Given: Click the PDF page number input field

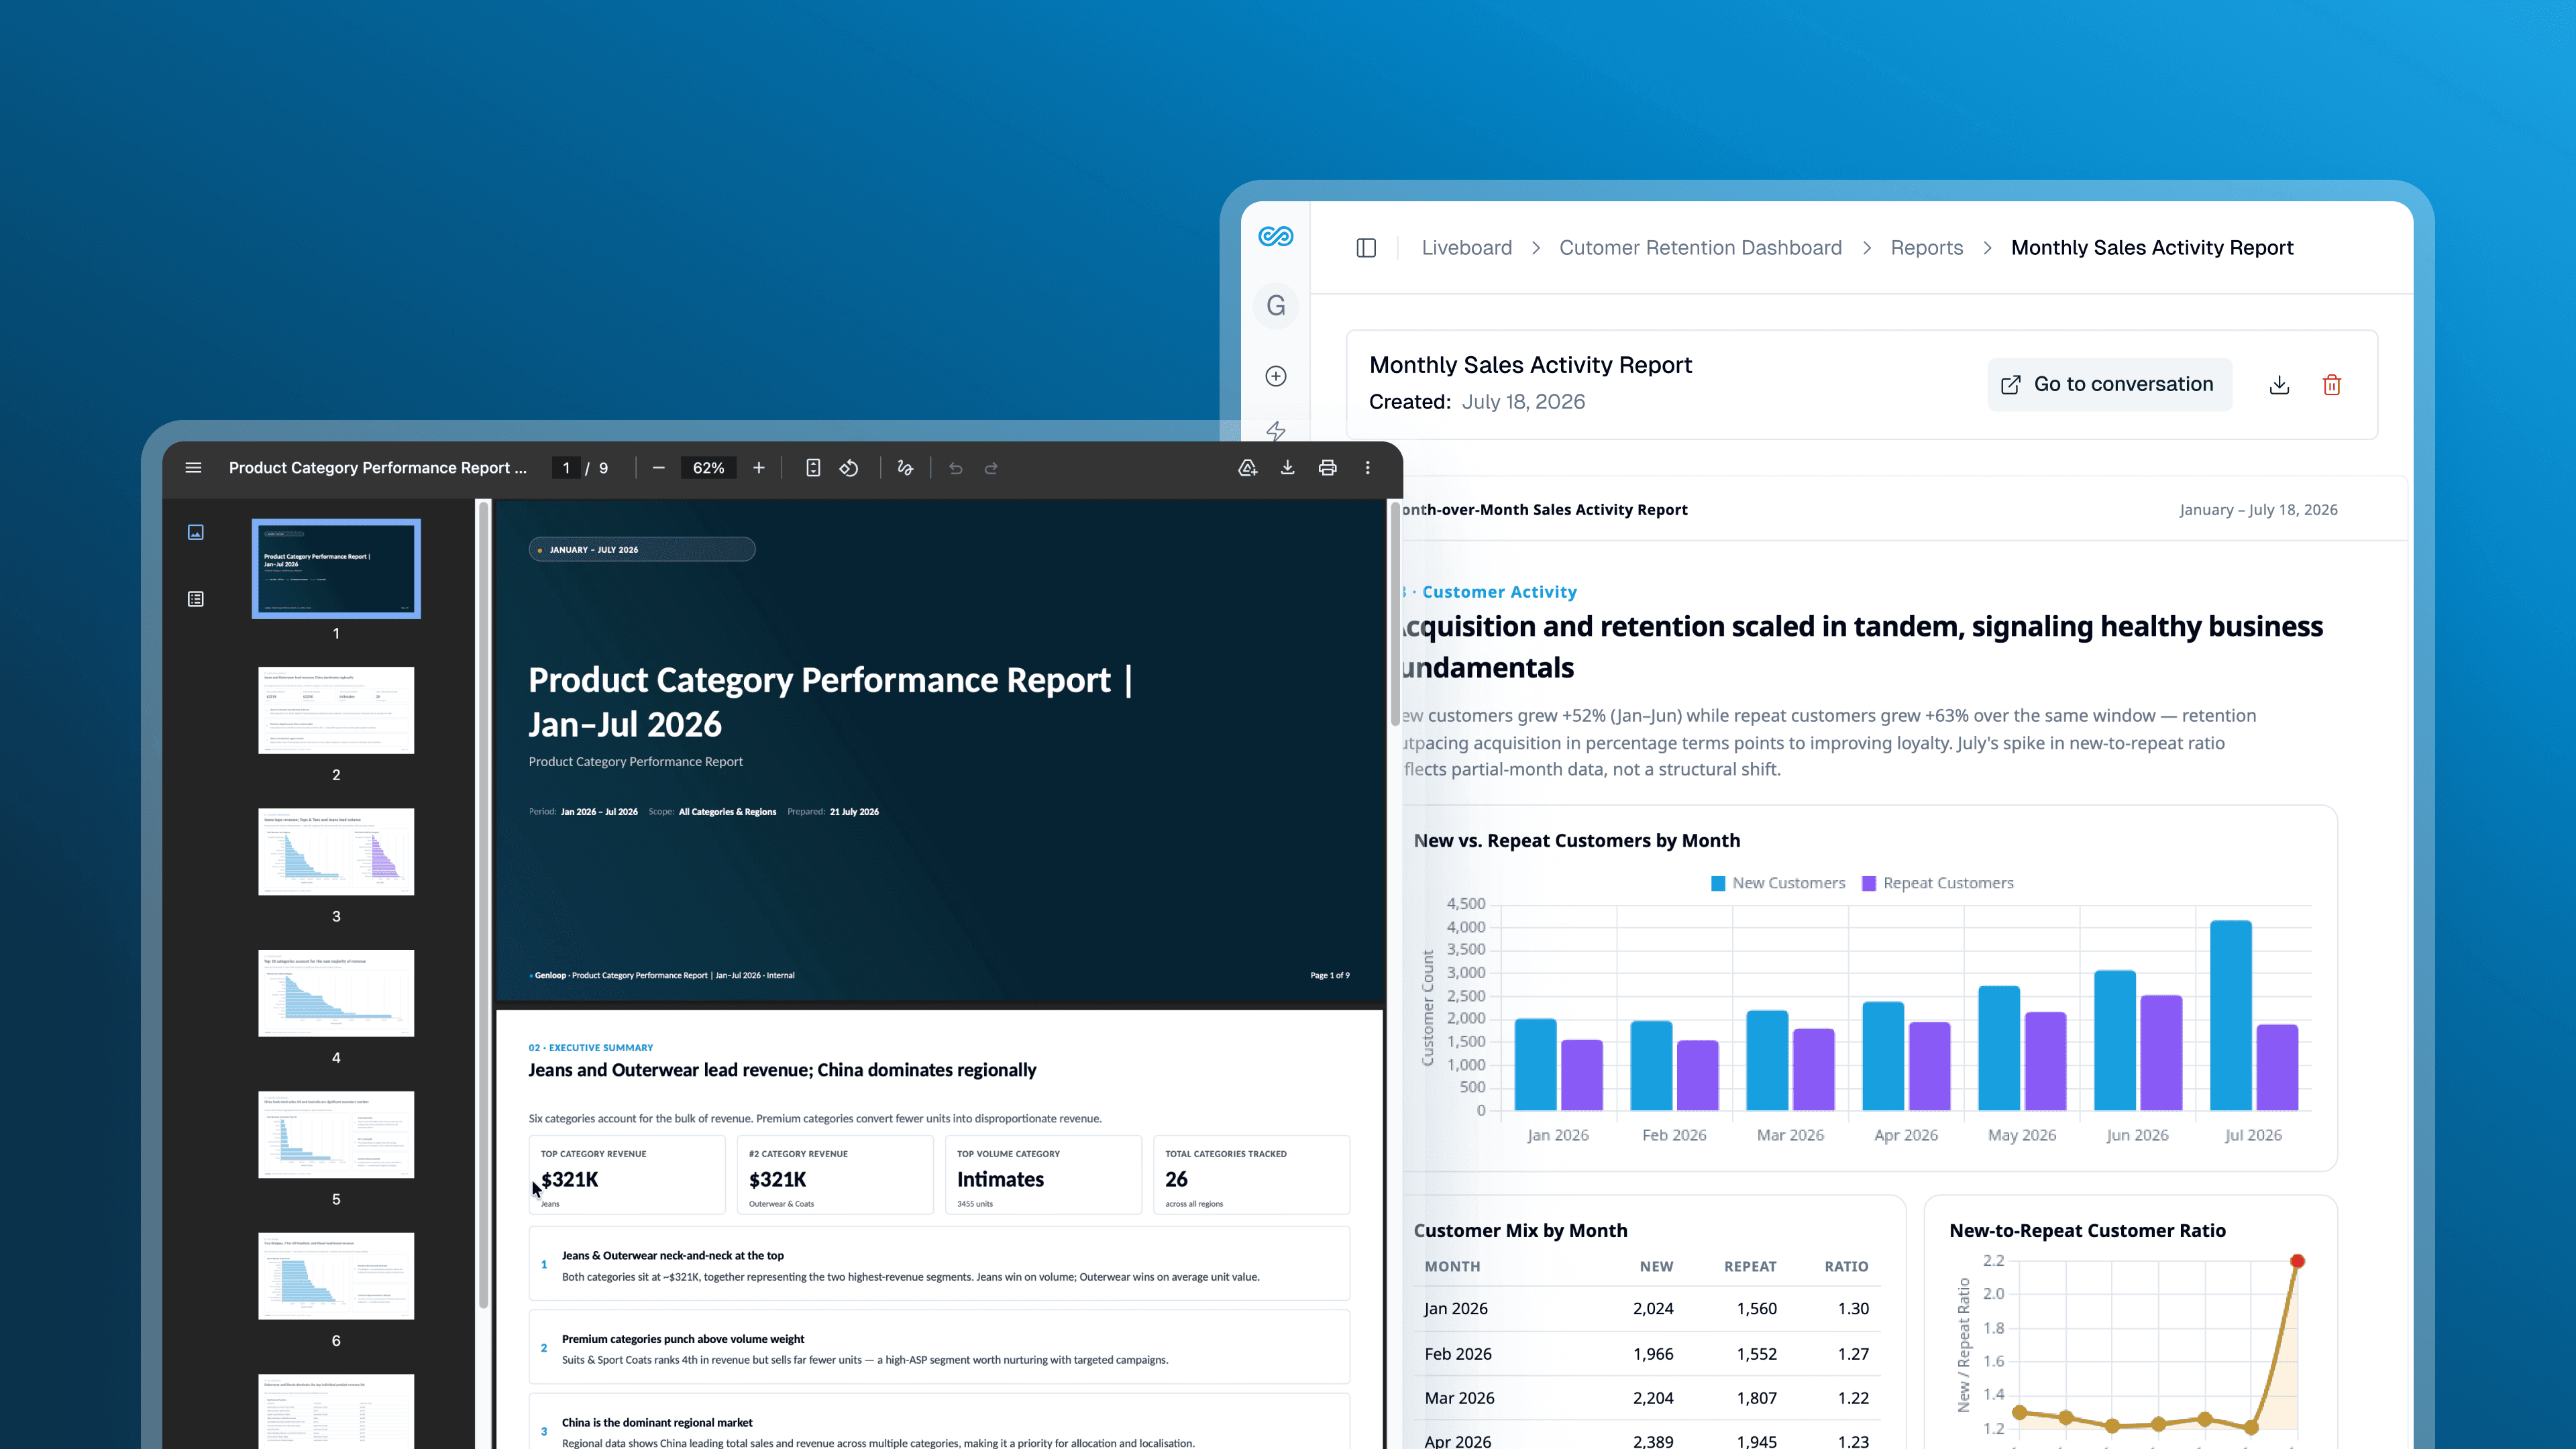Looking at the screenshot, I should [x=566, y=468].
